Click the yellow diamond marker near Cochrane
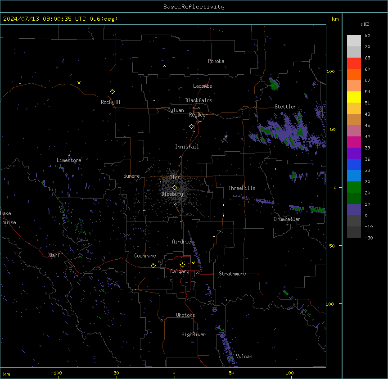The image size is (388, 379). click(x=153, y=266)
